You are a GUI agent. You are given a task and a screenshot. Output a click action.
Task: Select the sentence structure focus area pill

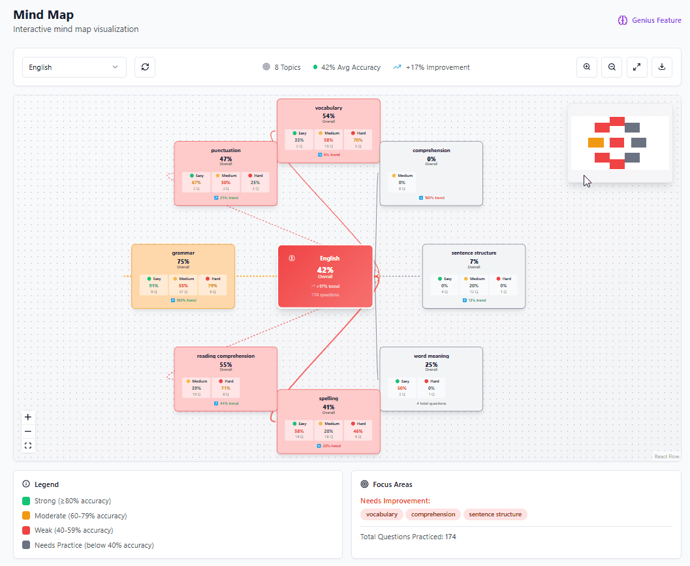pos(495,514)
